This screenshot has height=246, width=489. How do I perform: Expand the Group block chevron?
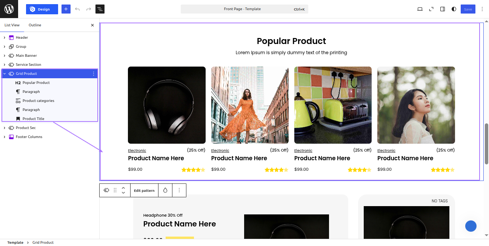click(x=5, y=47)
